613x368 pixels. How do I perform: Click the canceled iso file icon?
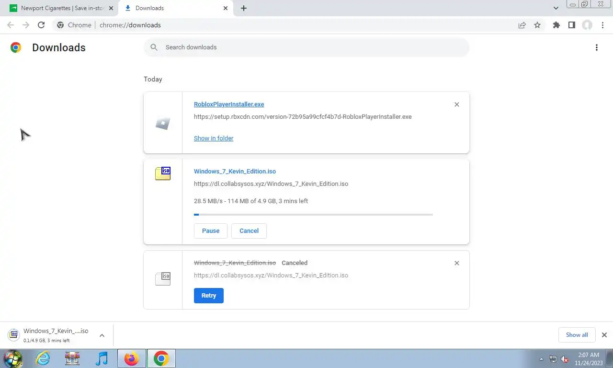click(163, 278)
